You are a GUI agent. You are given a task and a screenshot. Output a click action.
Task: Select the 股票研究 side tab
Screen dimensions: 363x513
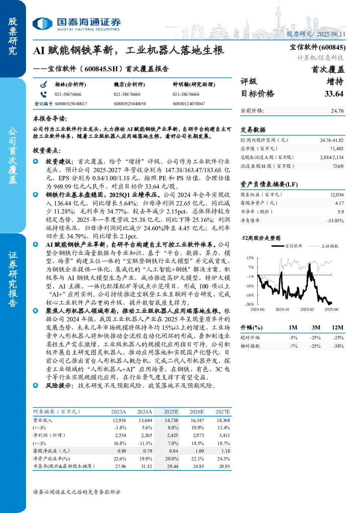click(x=13, y=37)
